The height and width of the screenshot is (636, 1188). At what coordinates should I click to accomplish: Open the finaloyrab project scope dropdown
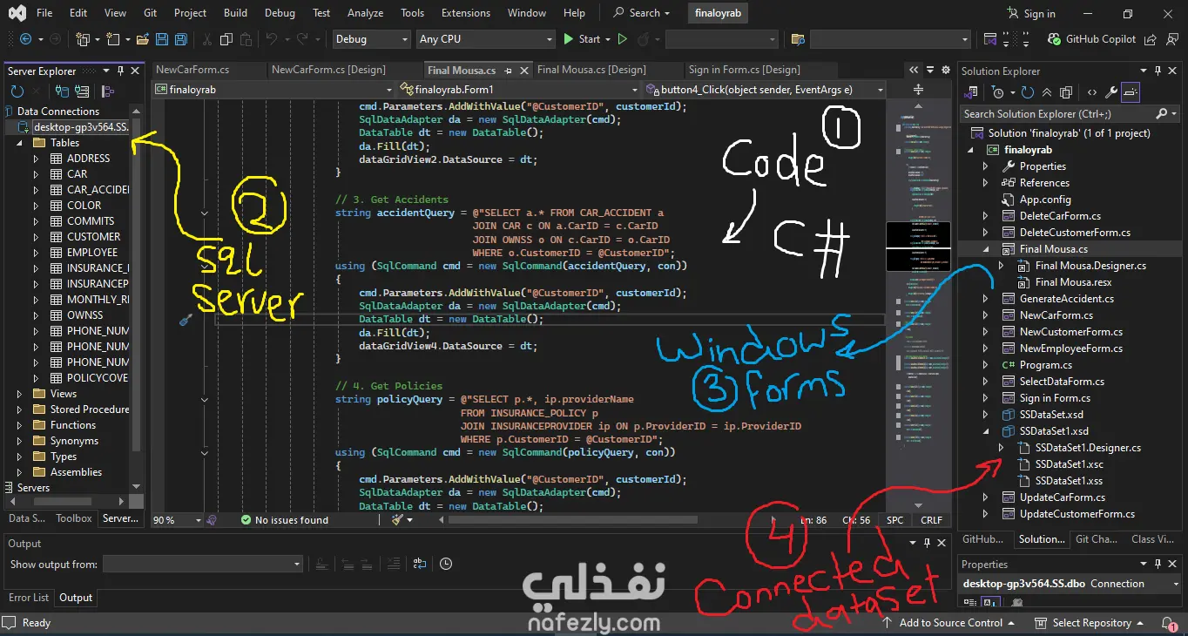[274, 90]
